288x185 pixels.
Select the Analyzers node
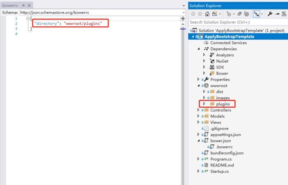pos(225,55)
